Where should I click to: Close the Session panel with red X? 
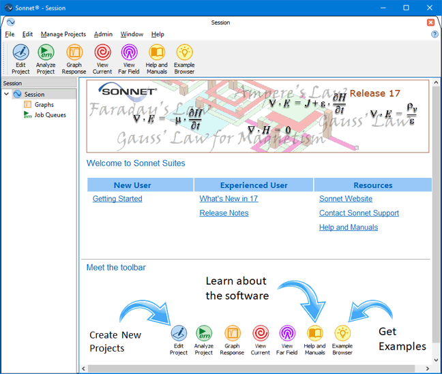(430, 22)
